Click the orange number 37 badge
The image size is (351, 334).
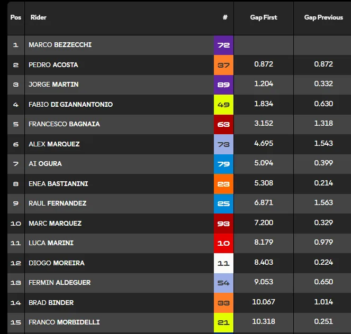(223, 65)
